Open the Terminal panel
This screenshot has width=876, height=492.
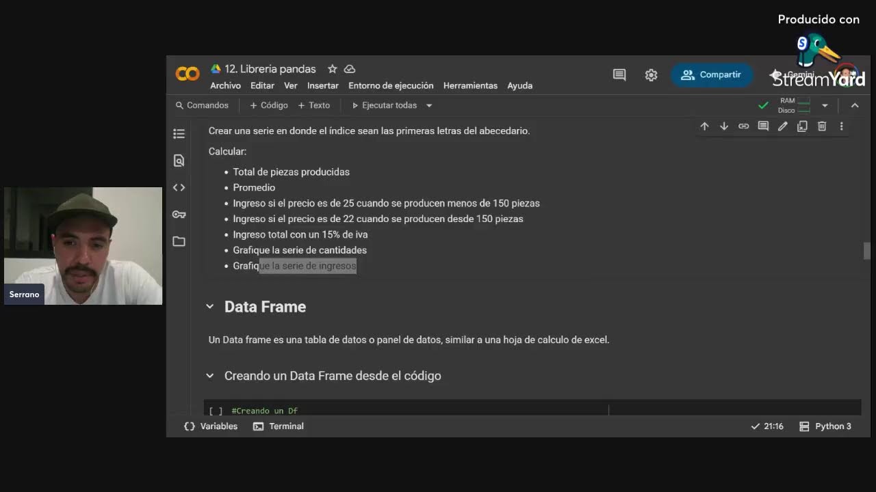[x=279, y=426]
